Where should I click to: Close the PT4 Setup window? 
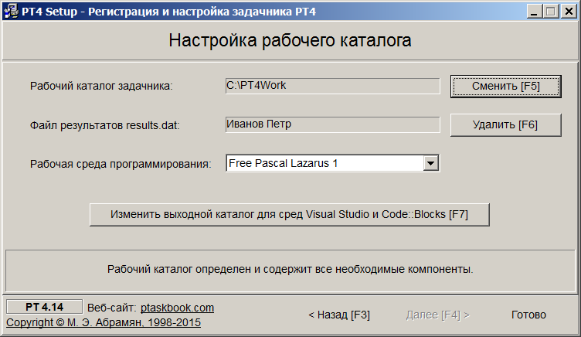(569, 12)
